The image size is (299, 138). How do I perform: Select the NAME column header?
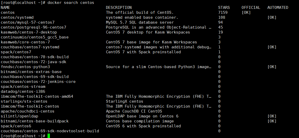5,8
